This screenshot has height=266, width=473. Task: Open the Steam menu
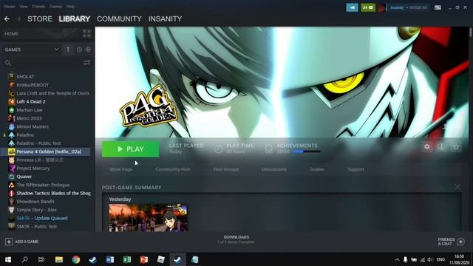pyautogui.click(x=10, y=7)
